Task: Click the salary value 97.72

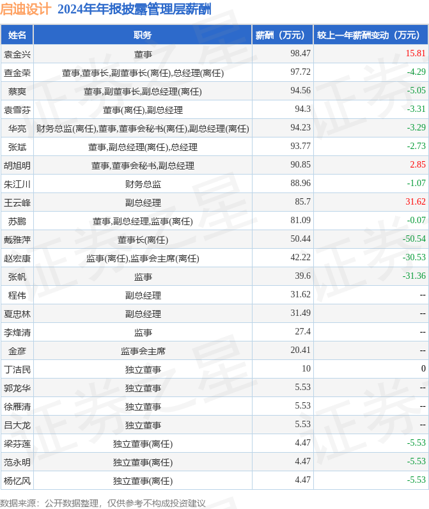Action: (300, 72)
